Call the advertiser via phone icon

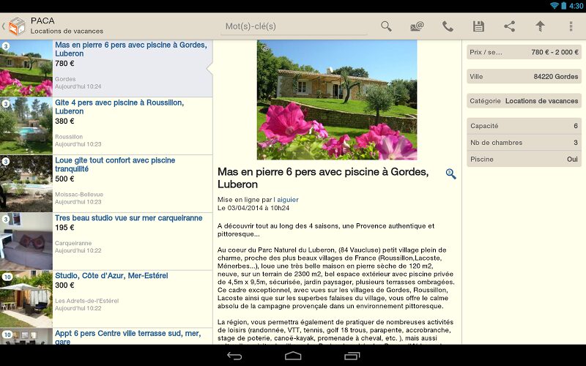point(448,26)
